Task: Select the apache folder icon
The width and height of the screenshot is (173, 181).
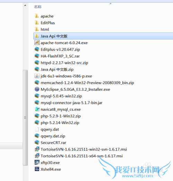Action: pyautogui.click(x=37, y=16)
